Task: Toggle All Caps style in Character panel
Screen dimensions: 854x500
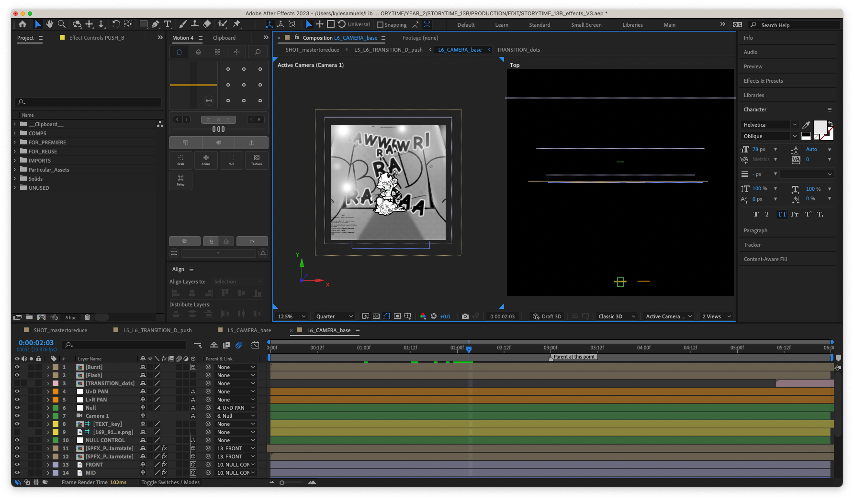Action: pos(782,214)
